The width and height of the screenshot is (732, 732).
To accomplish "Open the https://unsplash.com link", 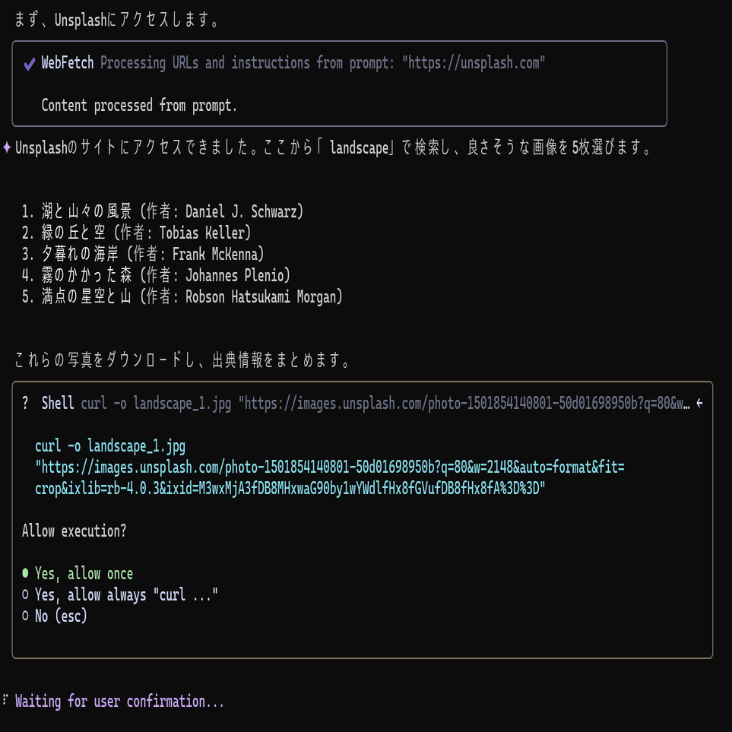I will point(475,63).
